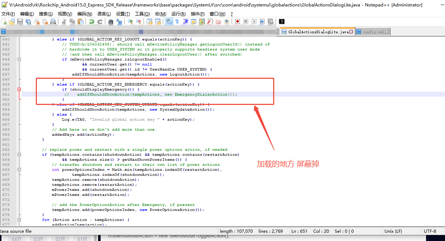The height and width of the screenshot is (241, 445).
Task: Close the GlobalActionsDialogLite.java tab
Action: point(351,32)
